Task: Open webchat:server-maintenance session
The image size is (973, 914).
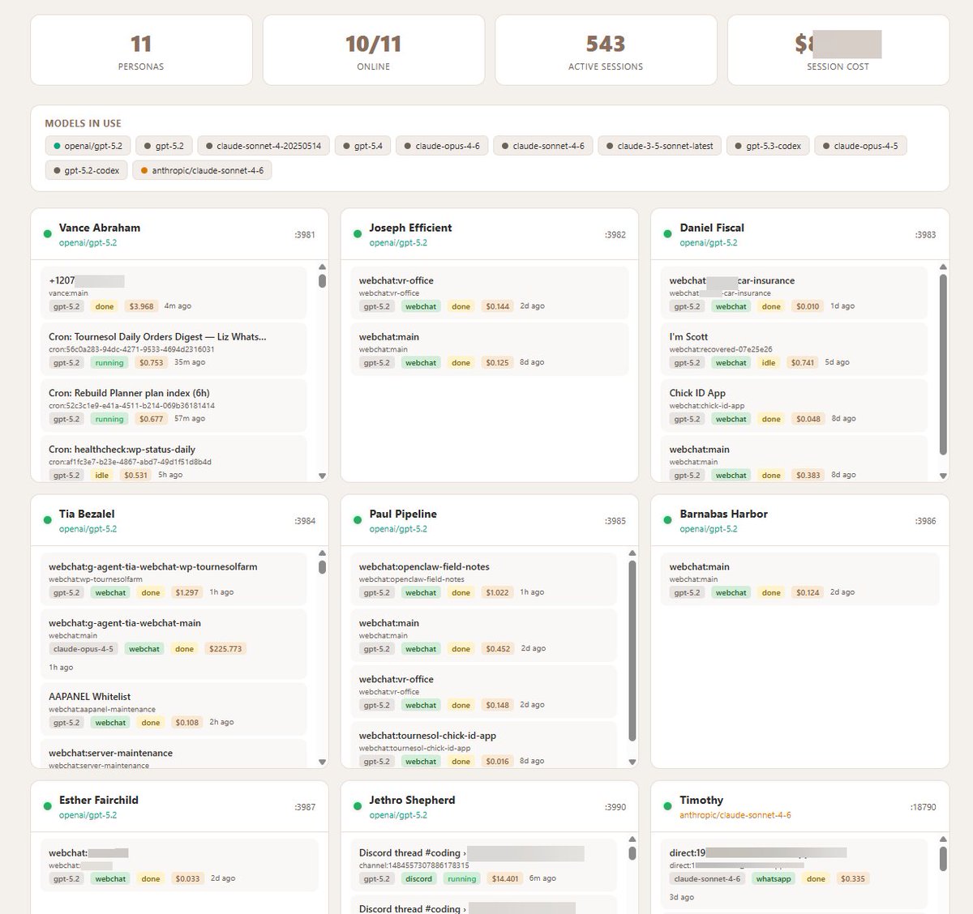Action: [x=174, y=754]
